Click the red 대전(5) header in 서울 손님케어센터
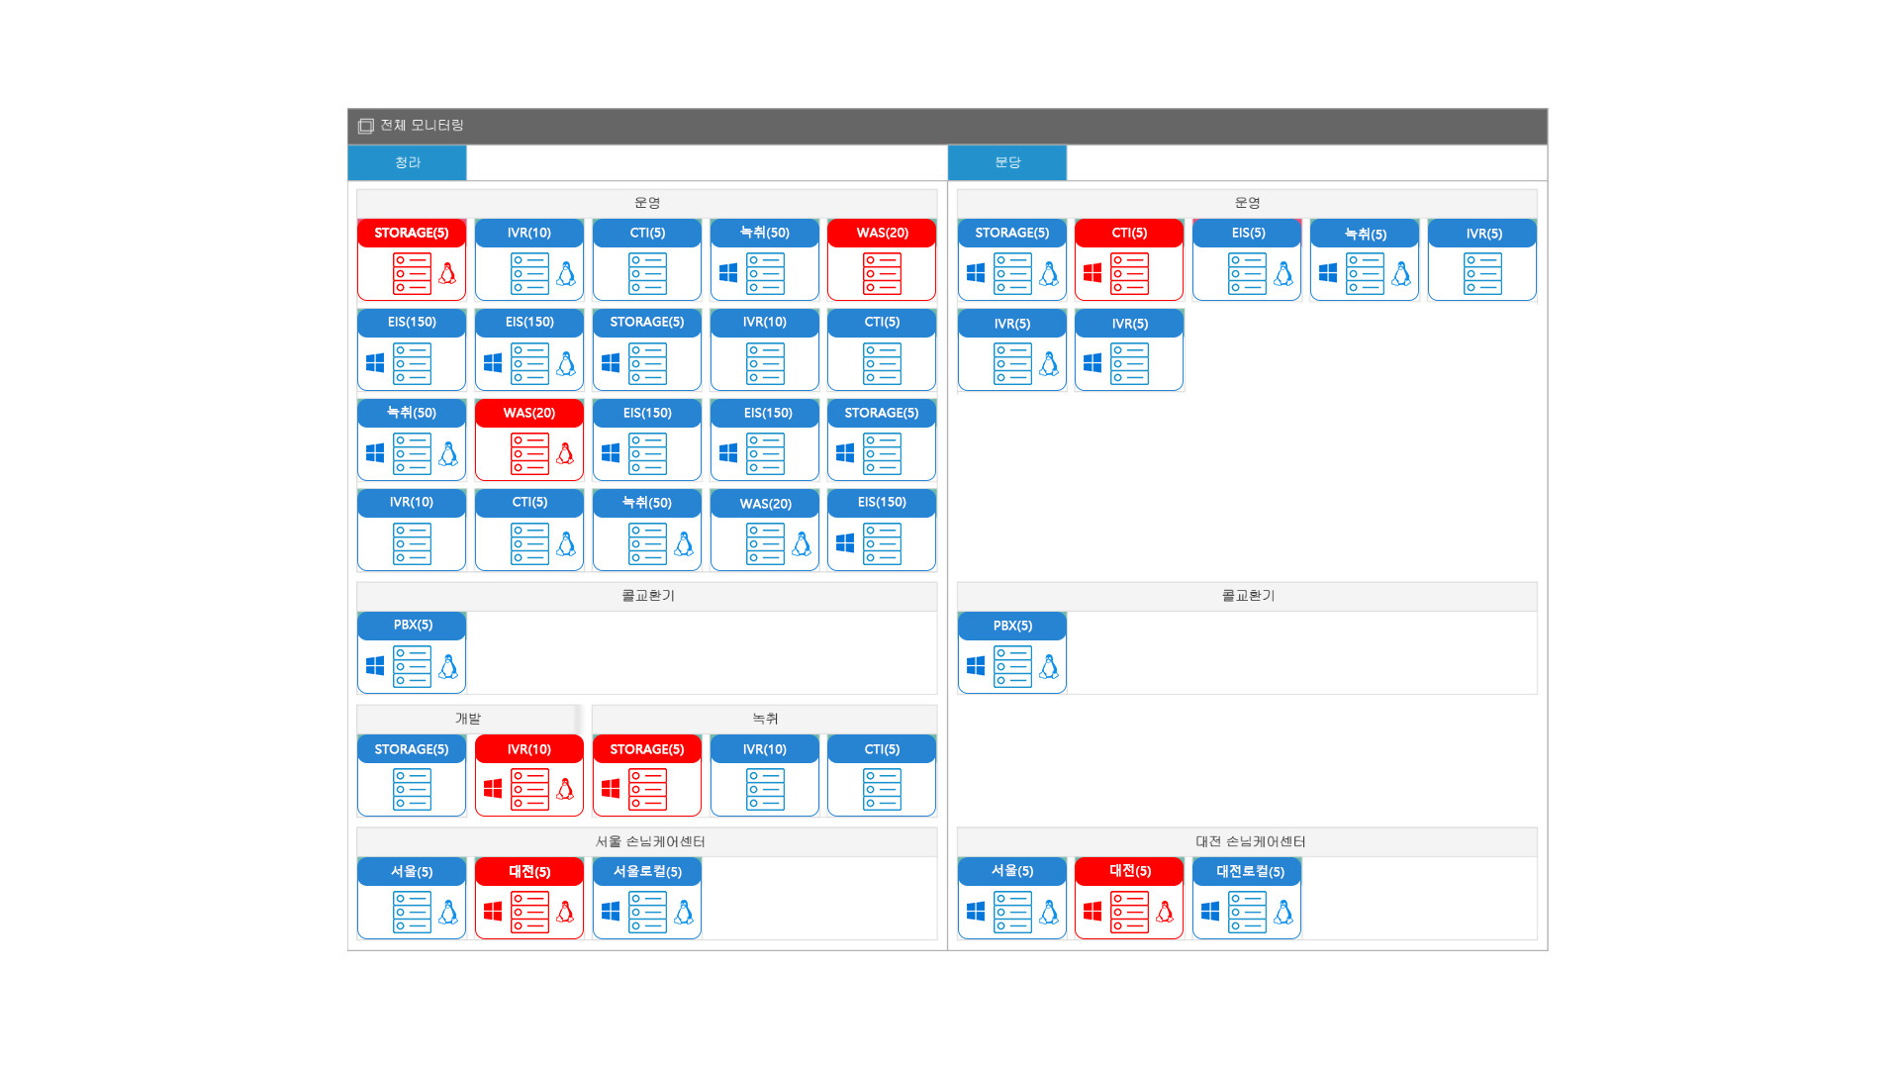 [x=529, y=871]
